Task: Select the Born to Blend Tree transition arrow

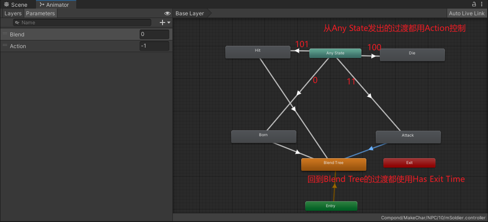Action: (x=298, y=152)
